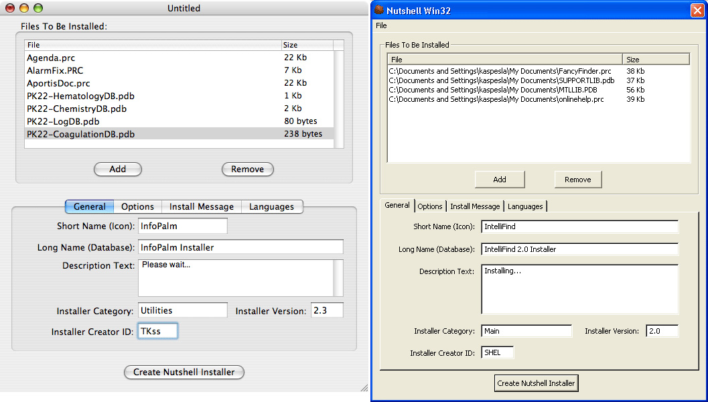
Task: Click Short Name field containing IntelliFind
Action: click(579, 227)
